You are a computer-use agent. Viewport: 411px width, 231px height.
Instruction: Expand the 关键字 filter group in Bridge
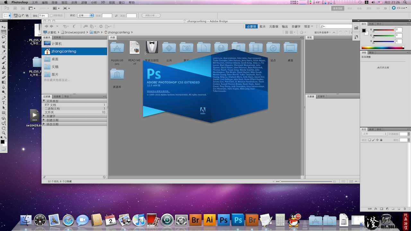pos(44,116)
